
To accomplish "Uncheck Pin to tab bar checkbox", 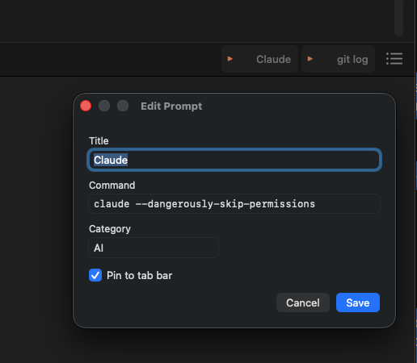I will coord(95,275).
